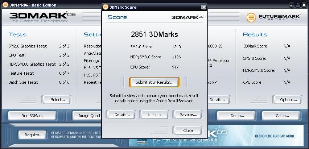Click the Score heading in the dialog
309x149 pixels.
[x=117, y=17]
